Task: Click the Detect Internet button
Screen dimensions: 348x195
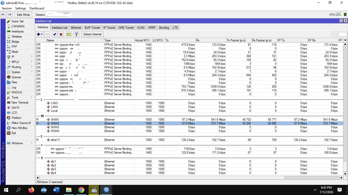Action: [92, 34]
